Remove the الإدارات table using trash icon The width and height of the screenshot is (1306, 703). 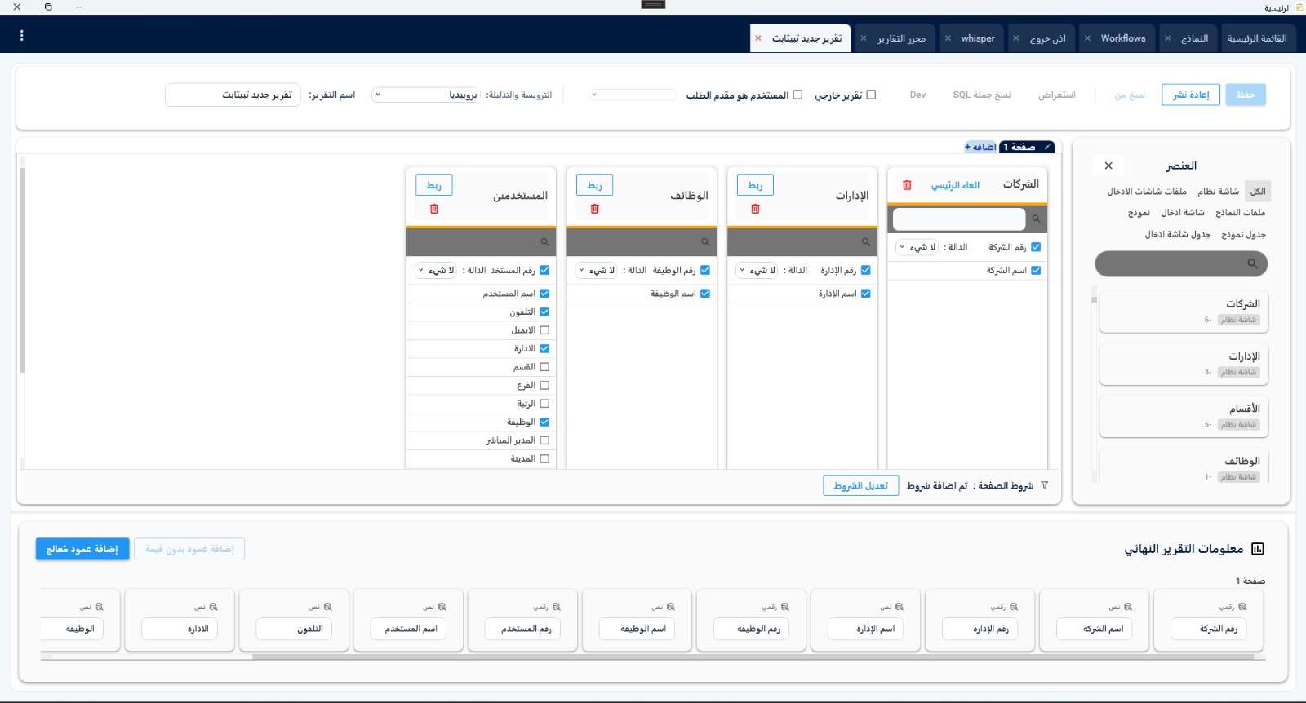point(756,209)
